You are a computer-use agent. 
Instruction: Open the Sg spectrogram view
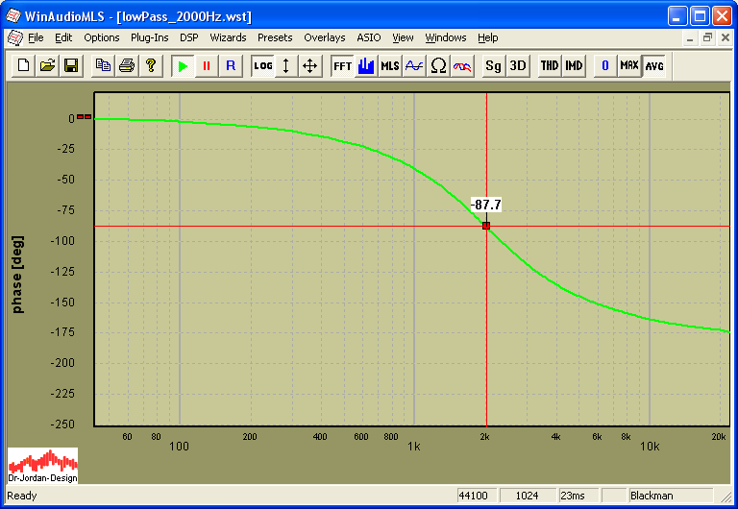click(x=493, y=65)
